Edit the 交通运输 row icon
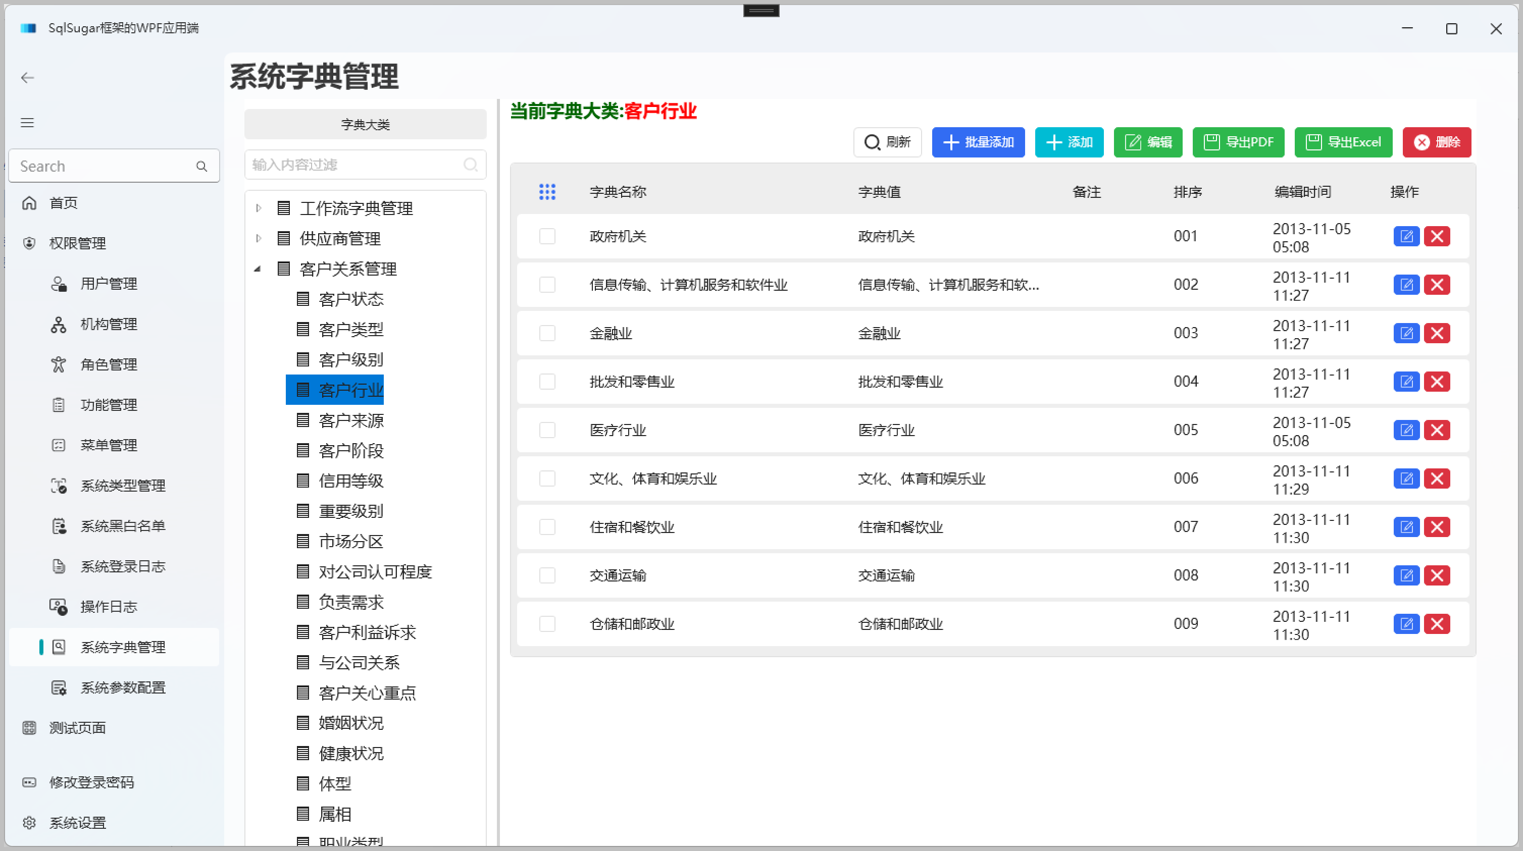This screenshot has width=1523, height=851. (x=1406, y=575)
